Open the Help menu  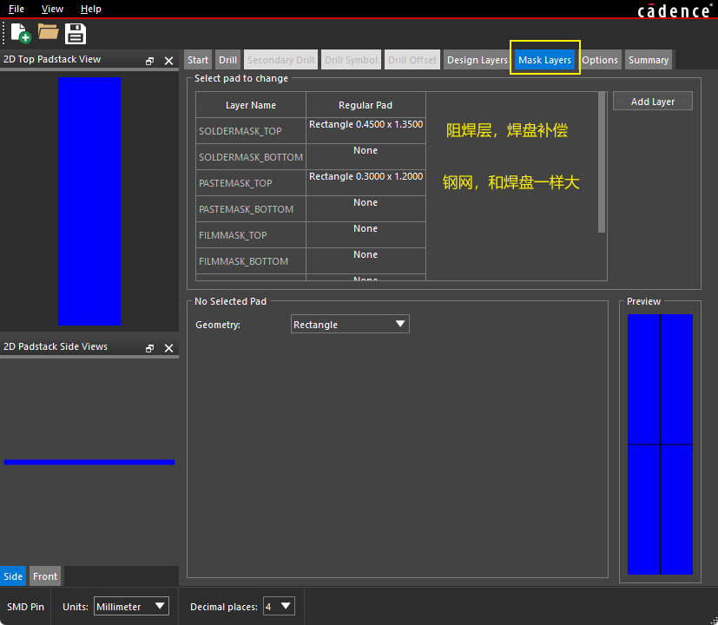click(x=90, y=9)
